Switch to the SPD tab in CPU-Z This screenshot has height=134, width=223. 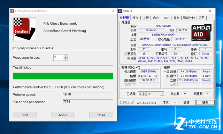click(166, 18)
